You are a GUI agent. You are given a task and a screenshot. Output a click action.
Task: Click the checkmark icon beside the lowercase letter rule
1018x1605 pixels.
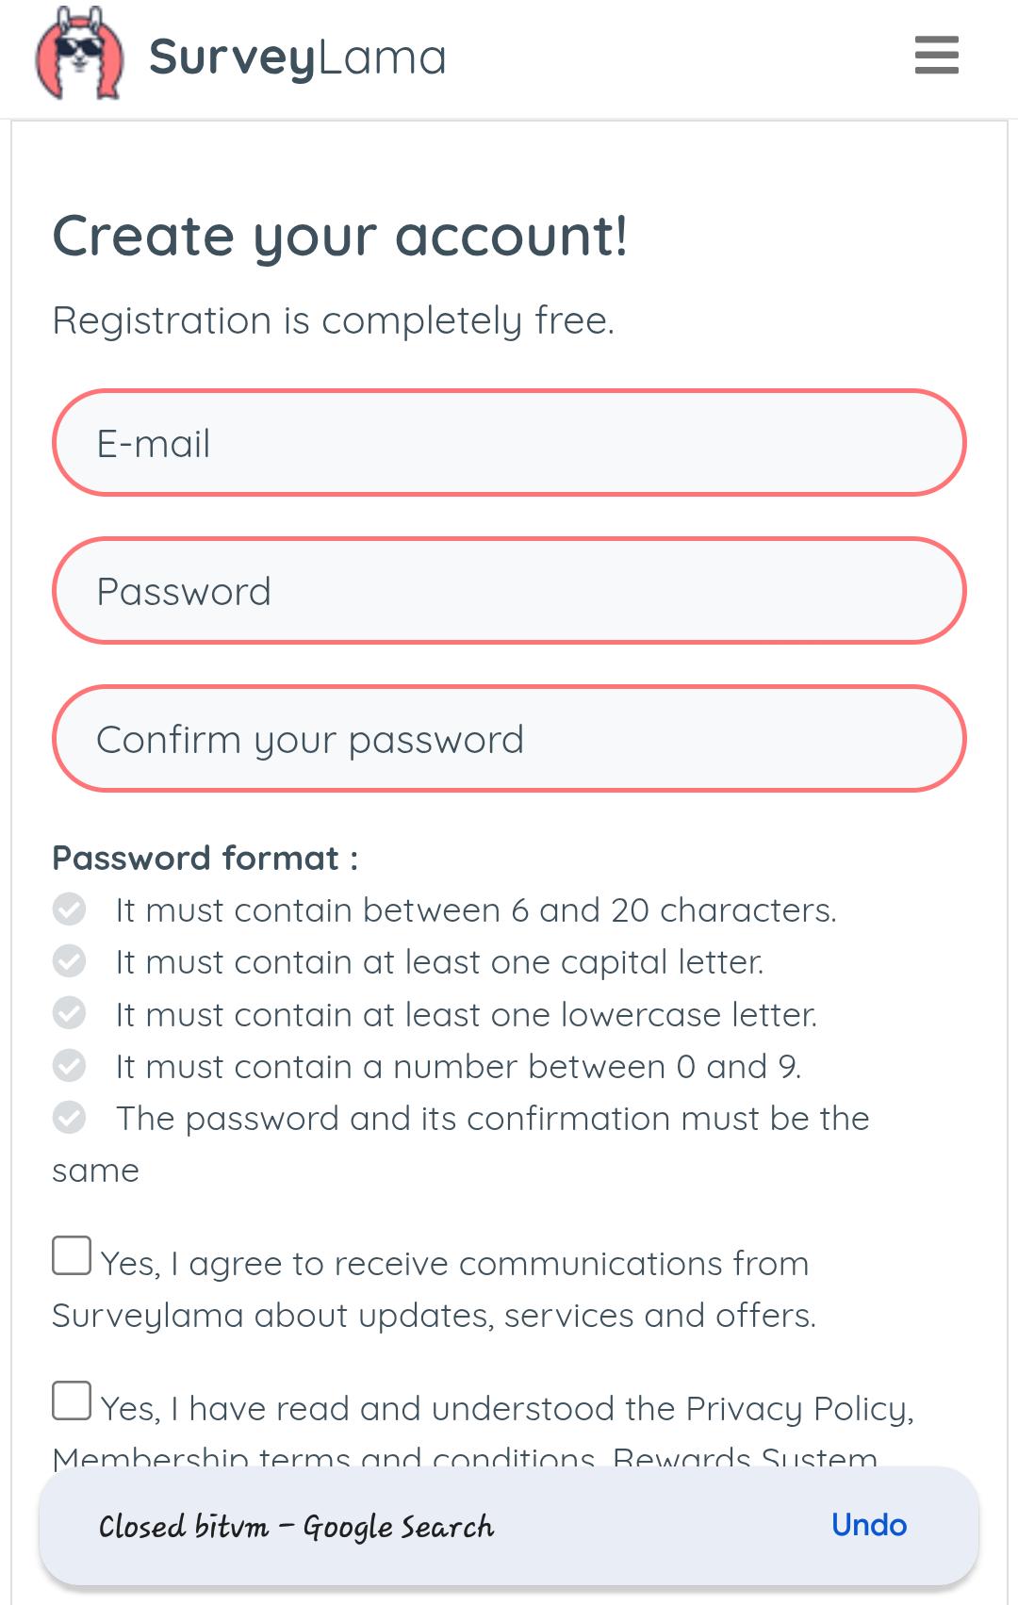click(x=69, y=1013)
